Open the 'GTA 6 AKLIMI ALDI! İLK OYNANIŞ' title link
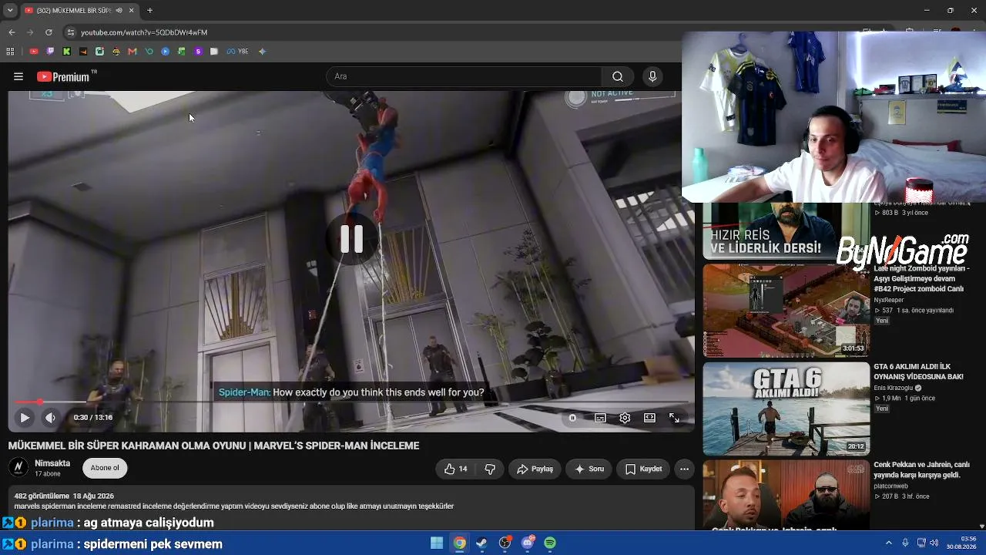 918,372
